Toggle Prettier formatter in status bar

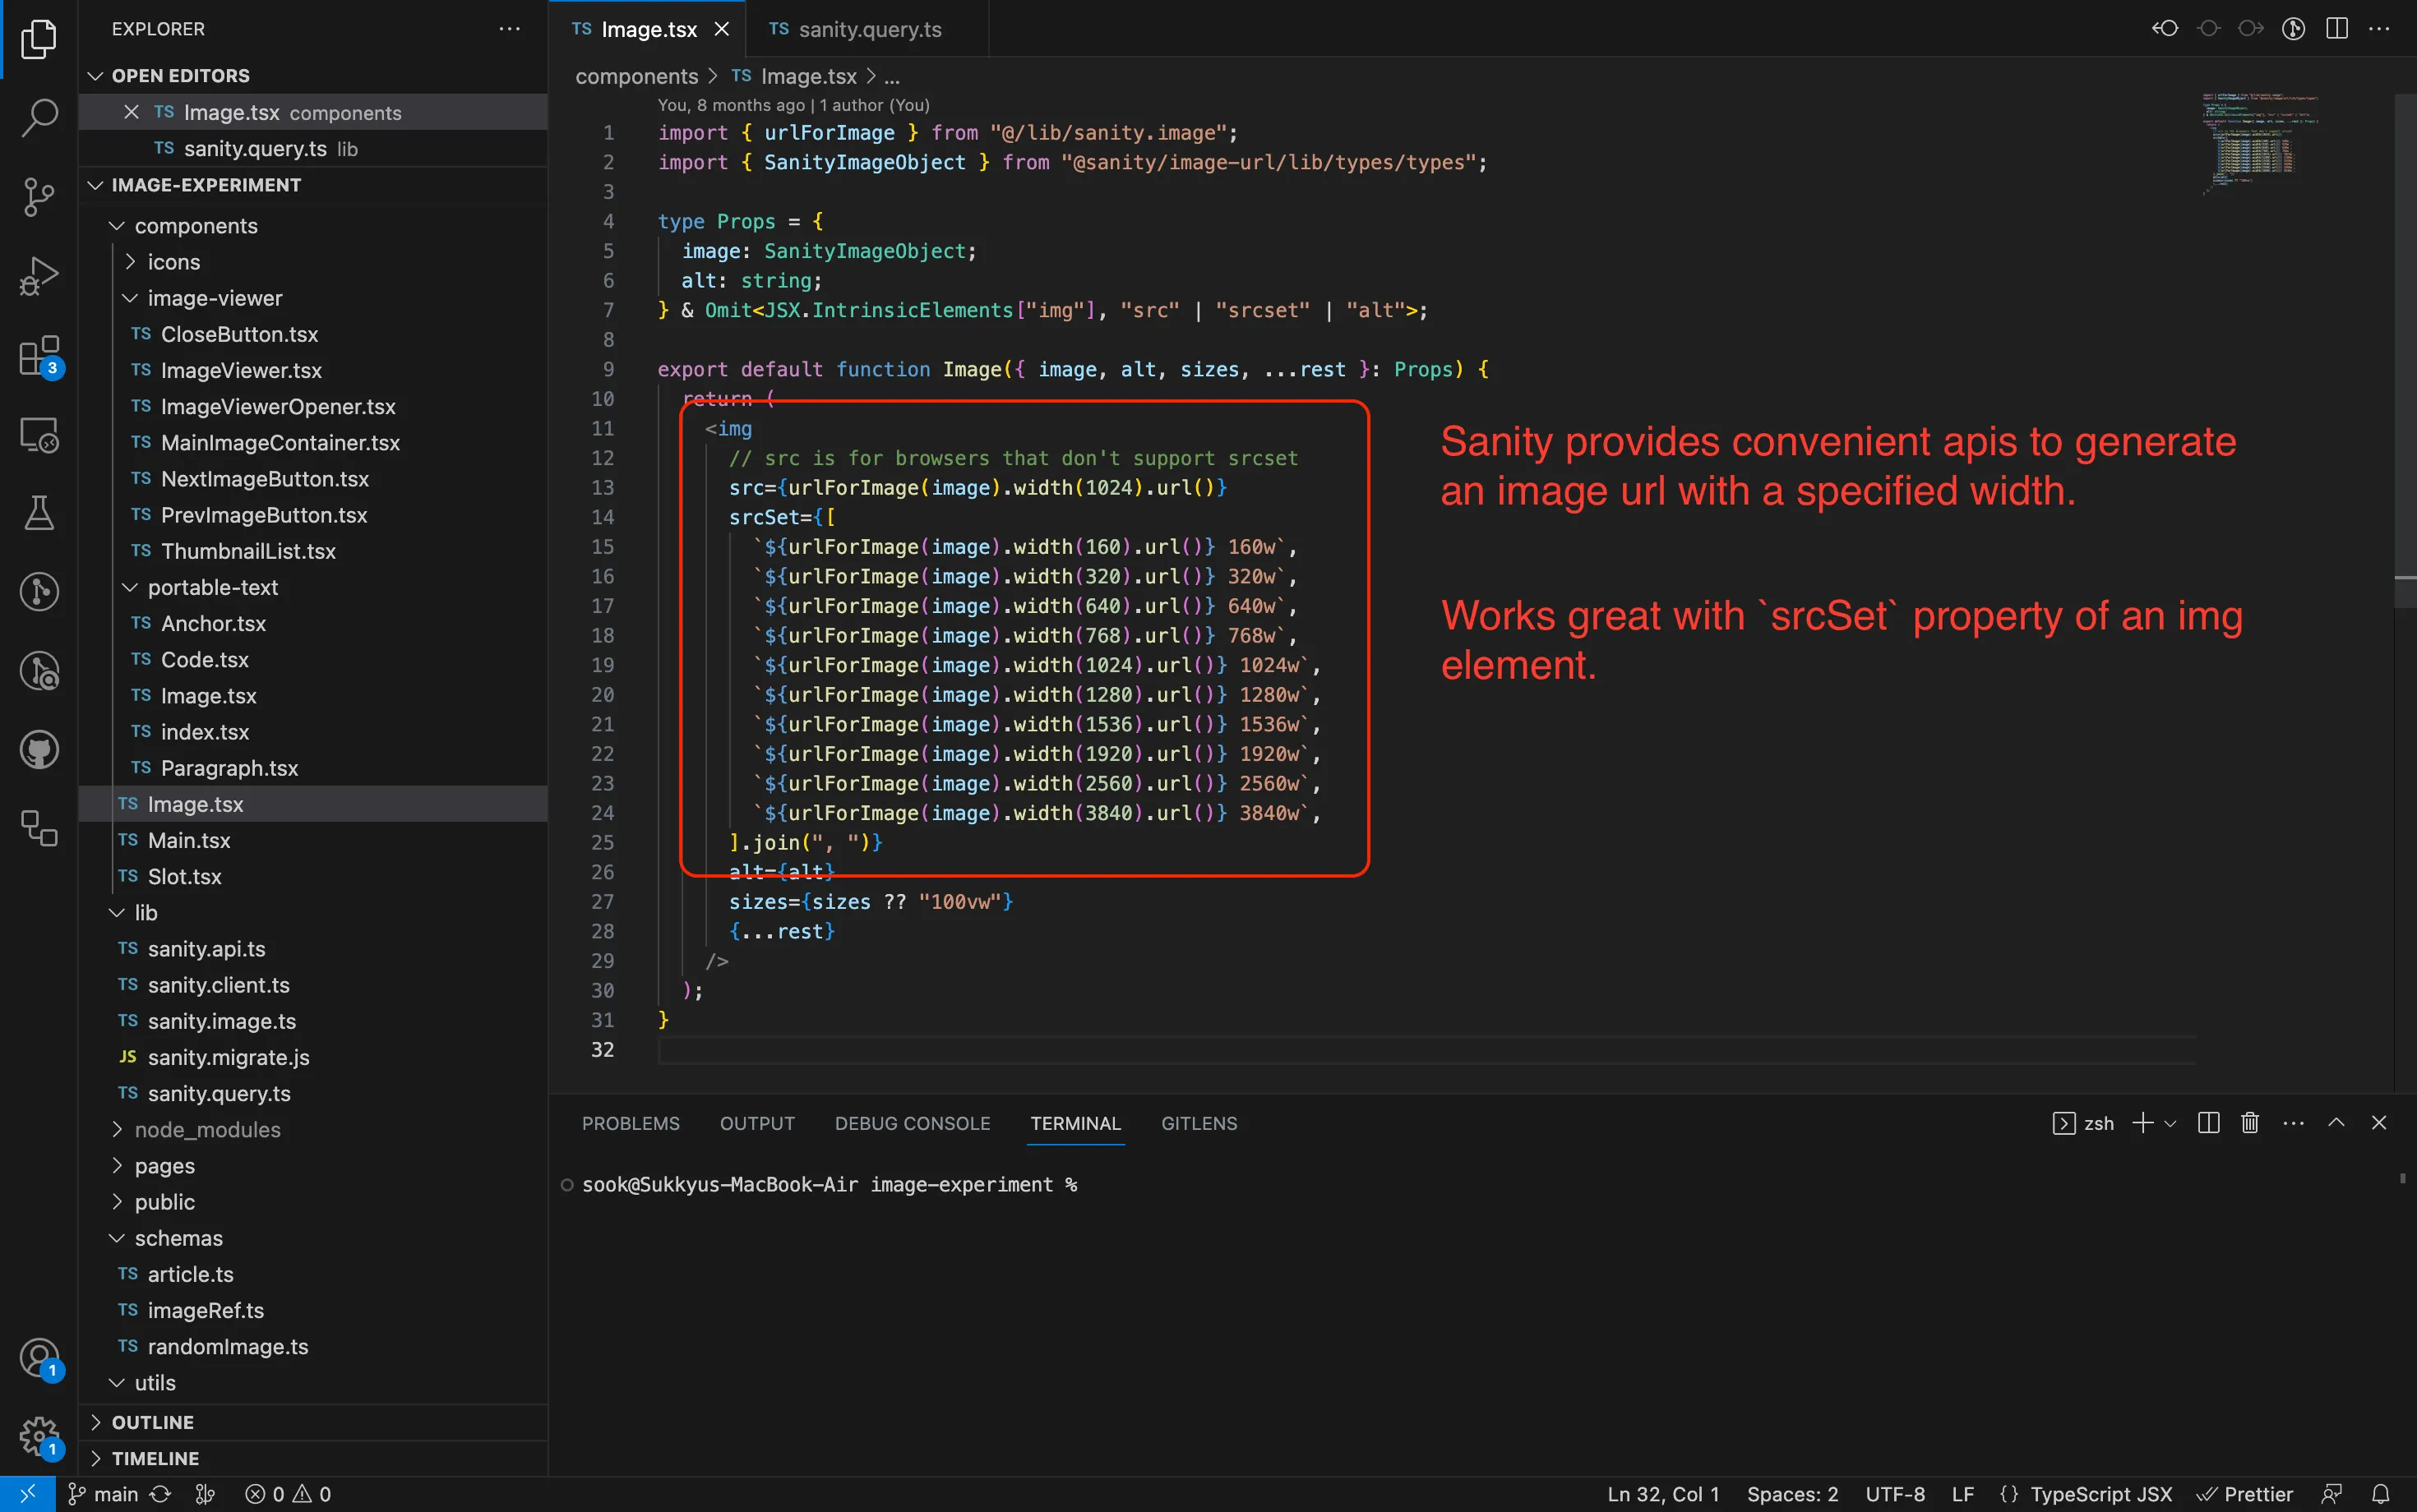point(2246,1494)
